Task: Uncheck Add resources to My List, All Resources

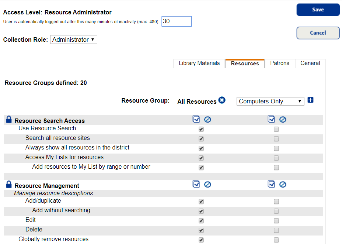Action: coord(201,168)
